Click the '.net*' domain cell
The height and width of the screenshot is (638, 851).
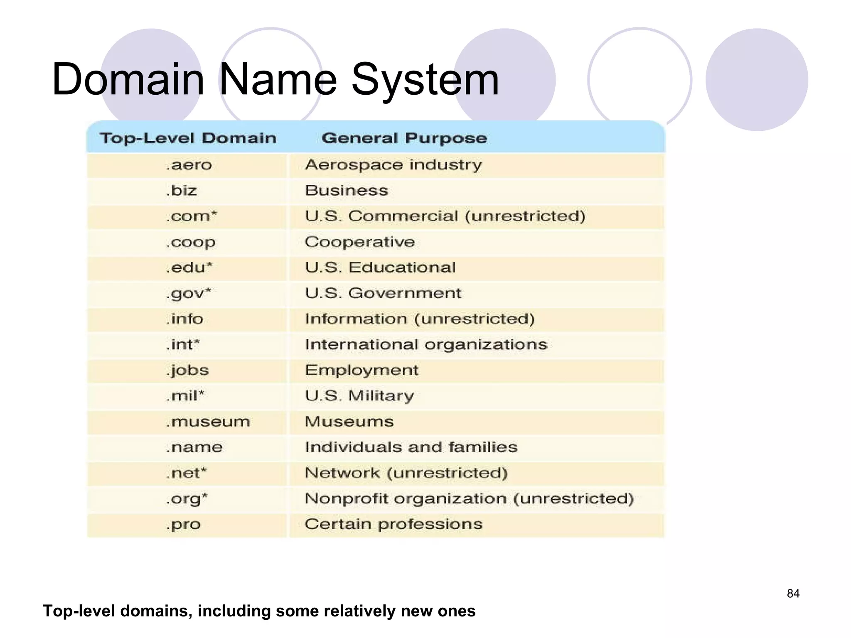pyautogui.click(x=187, y=474)
